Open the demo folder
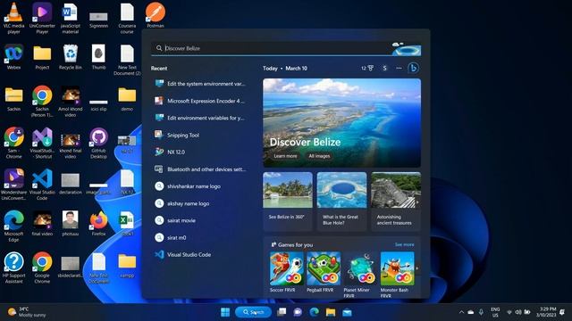The height and width of the screenshot is (321, 572). (127, 99)
